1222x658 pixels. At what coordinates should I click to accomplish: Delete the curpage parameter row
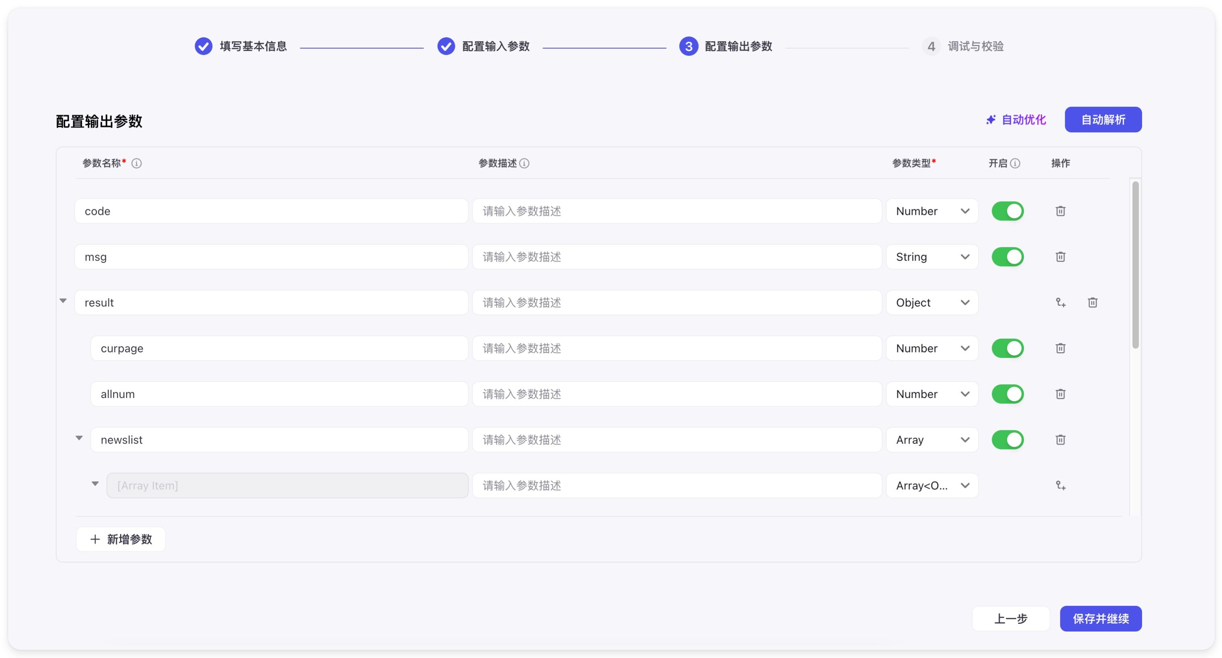pyautogui.click(x=1060, y=348)
